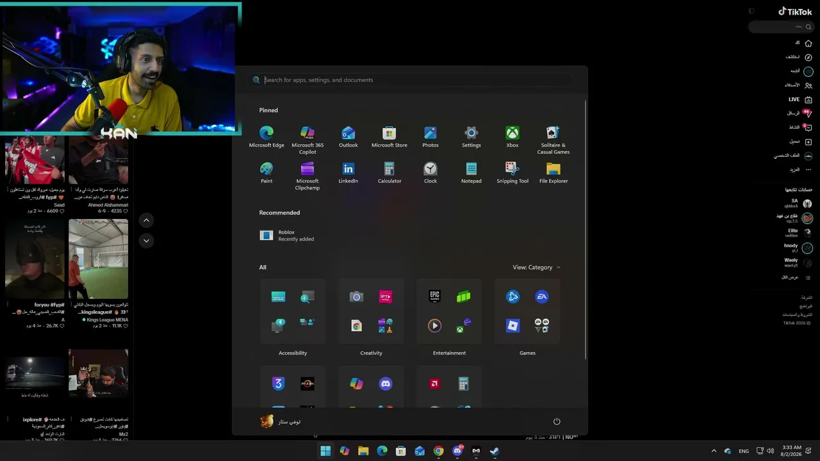This screenshot has height=461, width=820.
Task: Open Discord from the taskbar
Action: [x=457, y=451]
